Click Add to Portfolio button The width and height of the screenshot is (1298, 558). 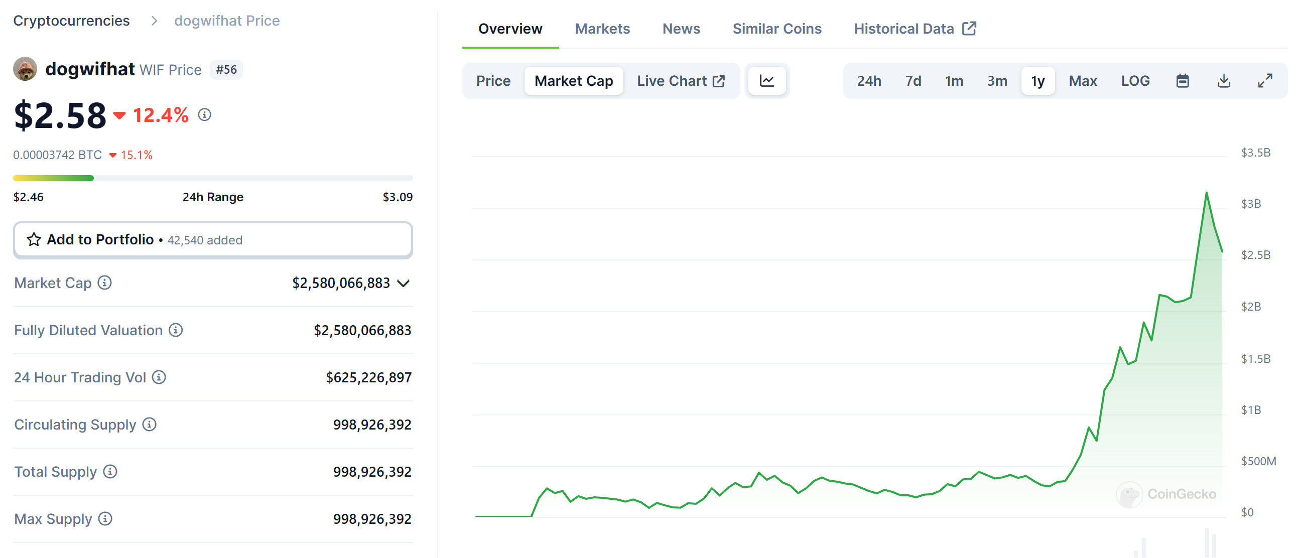pos(213,240)
